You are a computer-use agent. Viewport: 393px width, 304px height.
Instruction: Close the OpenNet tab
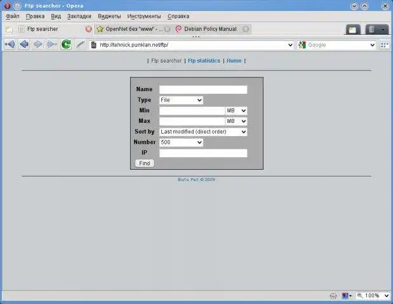[x=168, y=29]
